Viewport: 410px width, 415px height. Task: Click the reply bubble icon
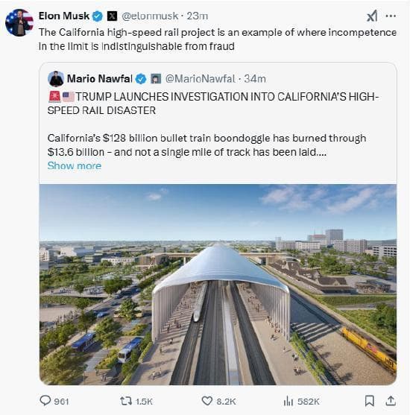pyautogui.click(x=45, y=400)
